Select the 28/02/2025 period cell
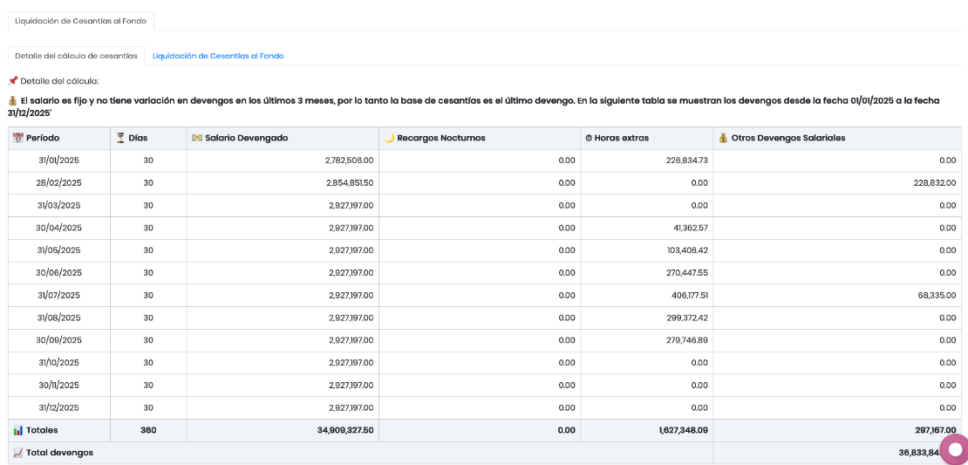The height and width of the screenshot is (465, 968). pos(59,183)
